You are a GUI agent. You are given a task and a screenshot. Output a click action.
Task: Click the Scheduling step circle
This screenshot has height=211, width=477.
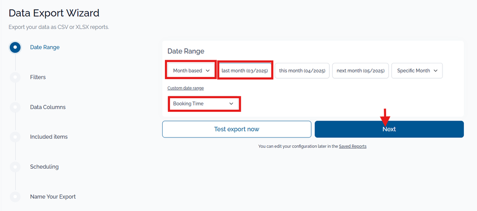15,167
